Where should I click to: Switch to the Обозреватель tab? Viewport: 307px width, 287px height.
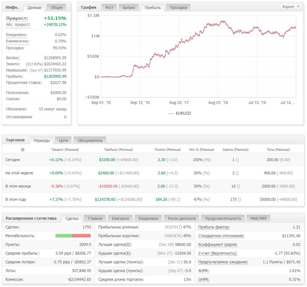click(90, 140)
